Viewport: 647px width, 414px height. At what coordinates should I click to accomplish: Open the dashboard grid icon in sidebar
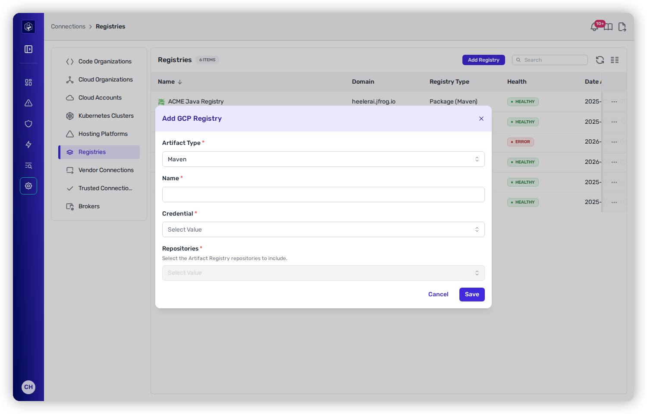tap(28, 82)
